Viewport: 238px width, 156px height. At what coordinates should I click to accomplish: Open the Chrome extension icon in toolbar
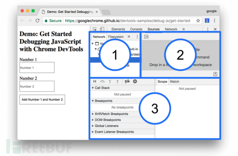[207, 20]
